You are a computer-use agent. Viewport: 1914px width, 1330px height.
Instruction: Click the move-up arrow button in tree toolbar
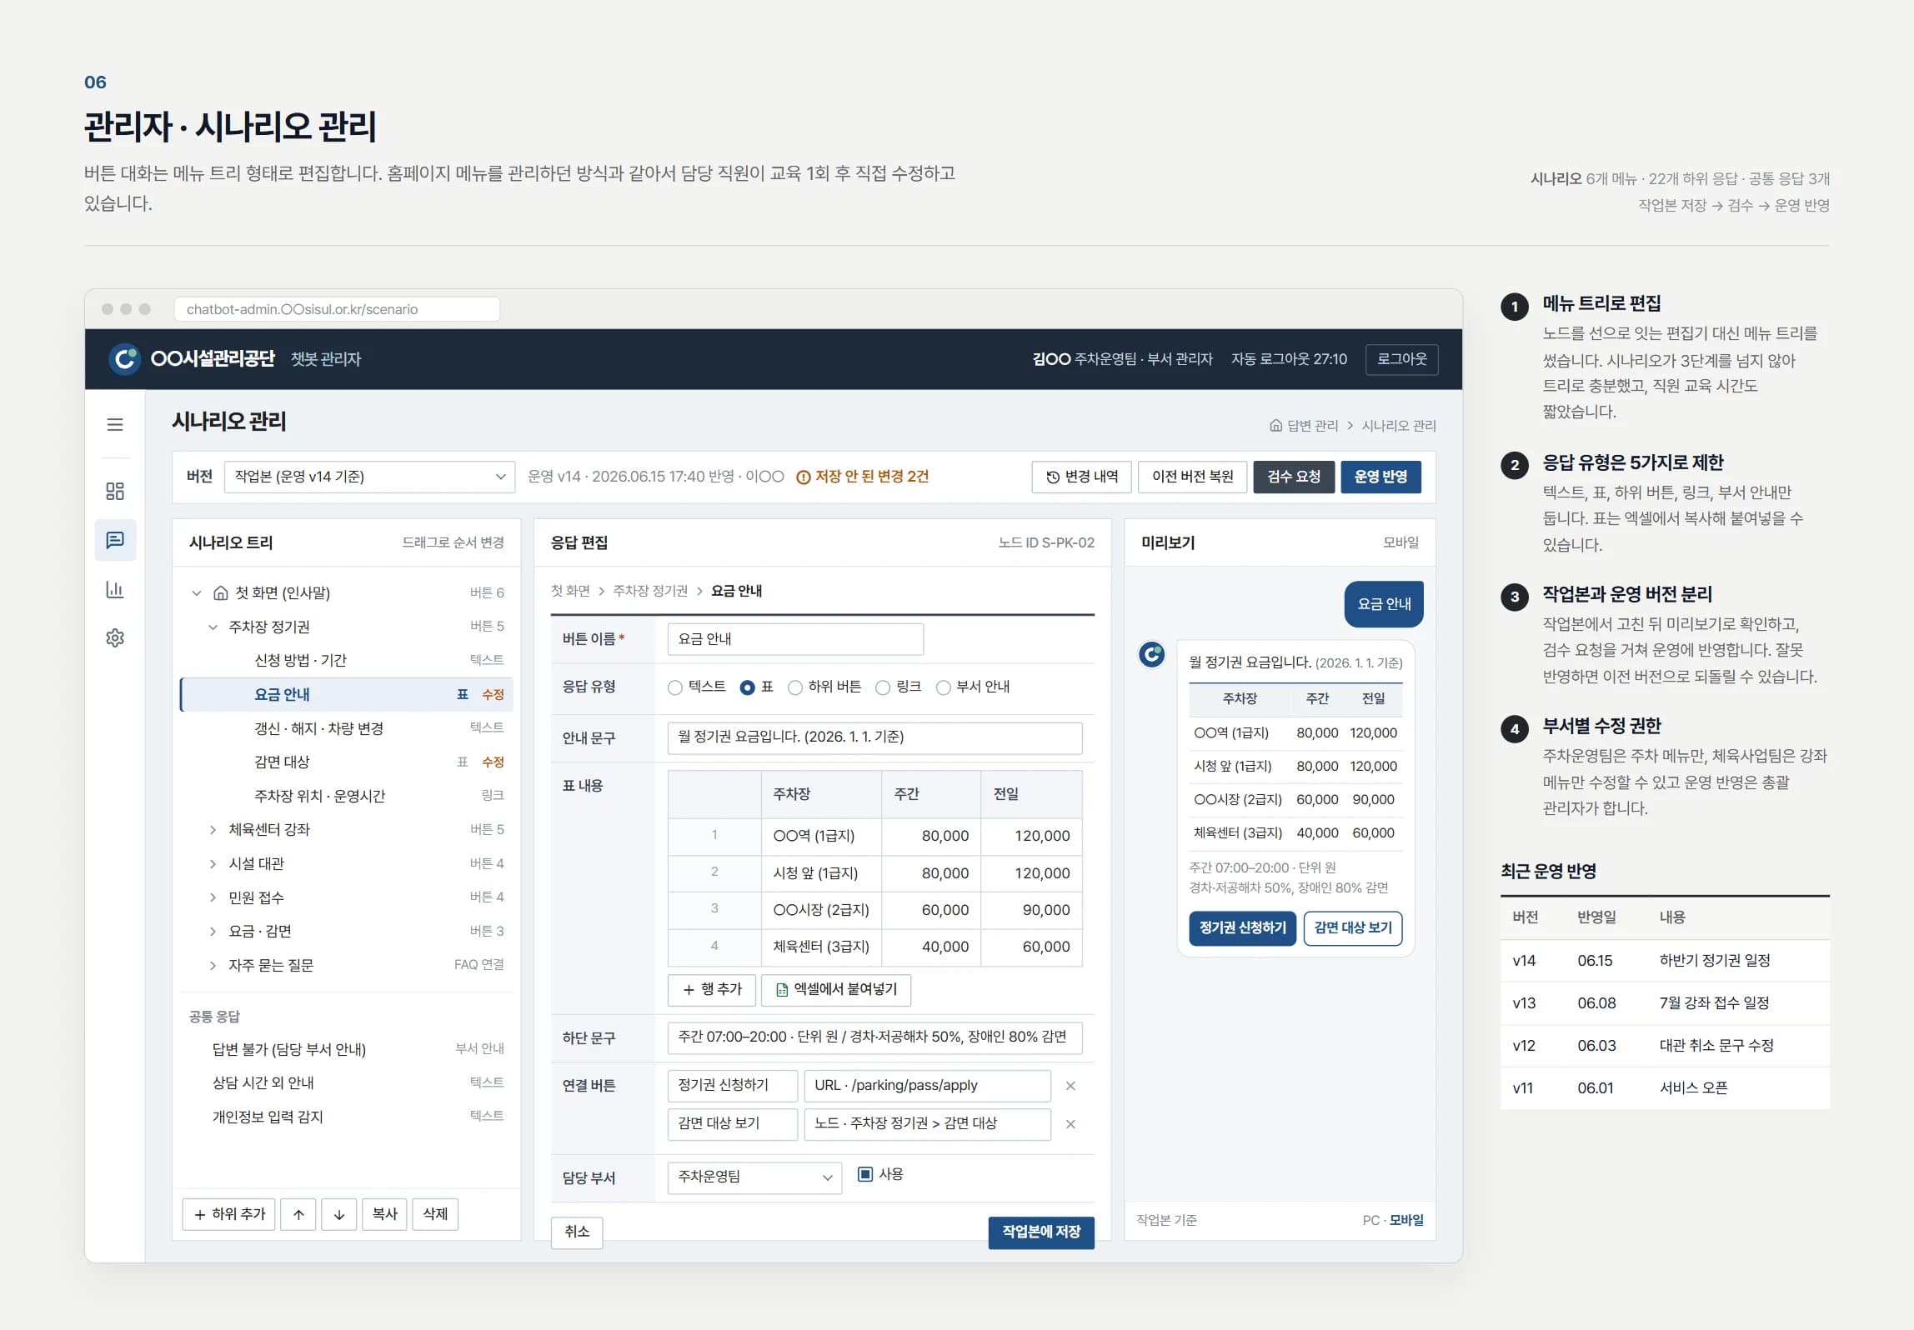point(298,1214)
